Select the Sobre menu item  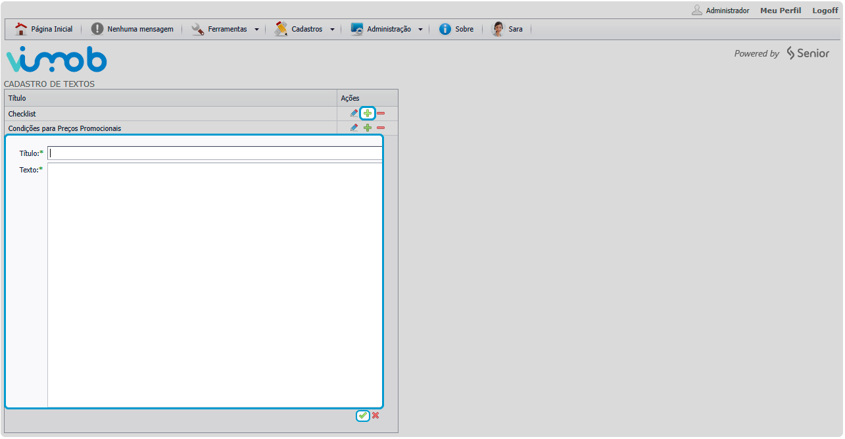pyautogui.click(x=464, y=29)
